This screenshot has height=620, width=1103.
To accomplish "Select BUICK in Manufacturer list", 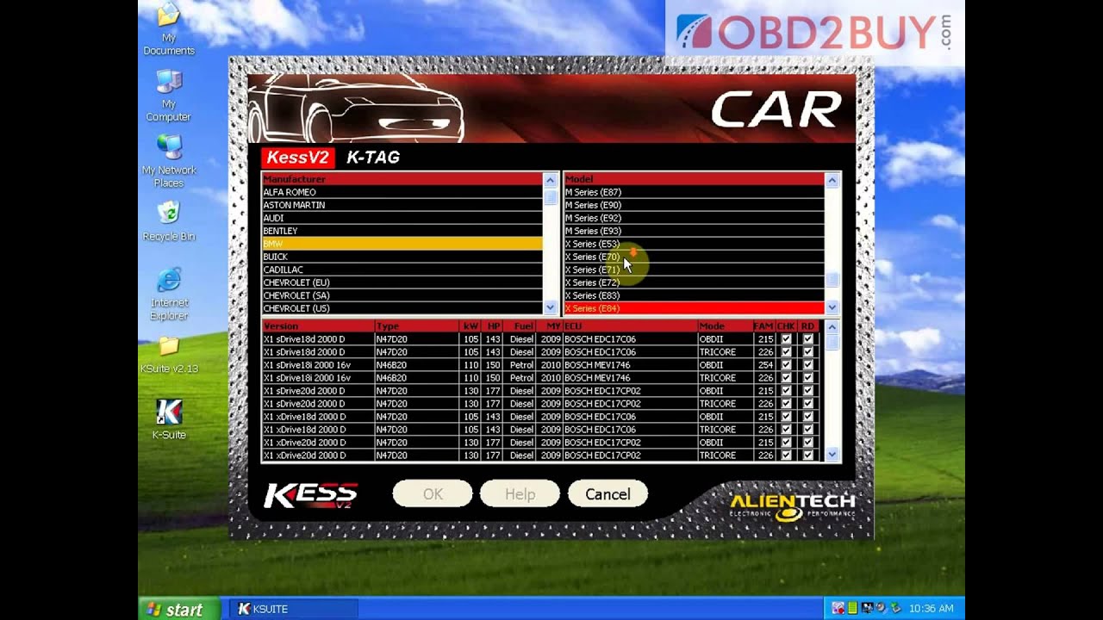I will click(402, 257).
